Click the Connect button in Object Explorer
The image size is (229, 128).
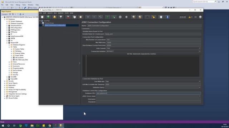(5, 14)
